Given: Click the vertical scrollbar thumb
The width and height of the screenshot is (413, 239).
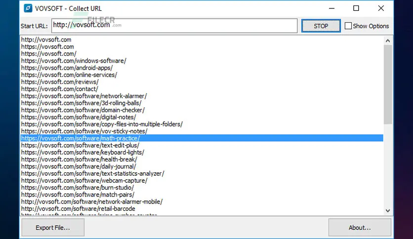Looking at the screenshot, I should point(388,84).
